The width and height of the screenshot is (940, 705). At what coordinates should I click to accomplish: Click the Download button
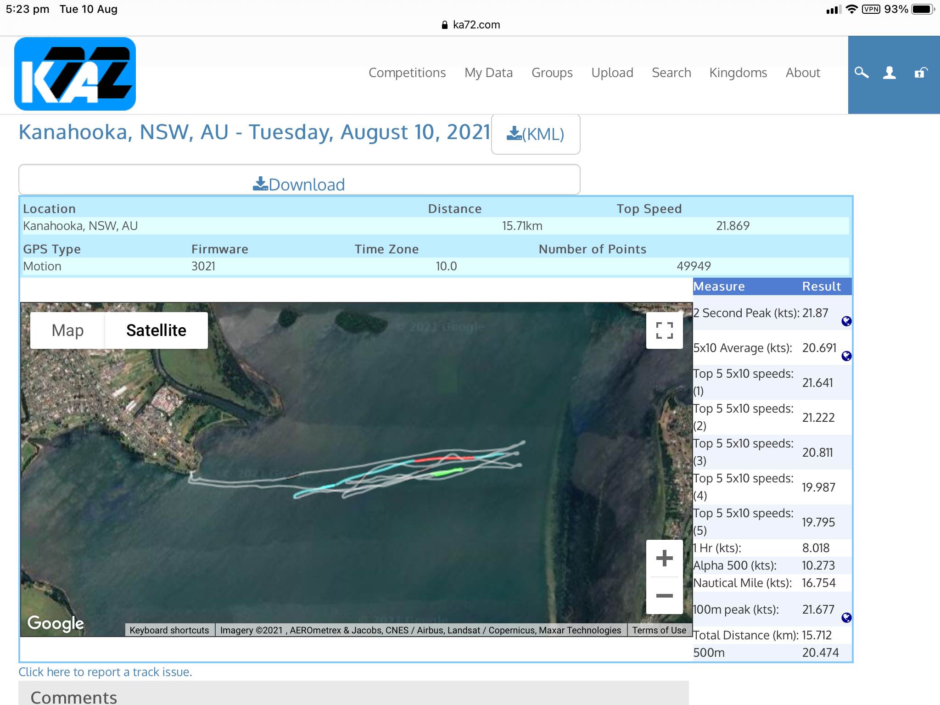299,184
